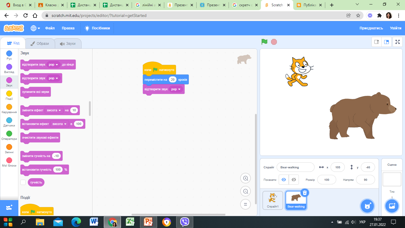The width and height of the screenshot is (405, 228).
Task: Reset workspace zoom to default
Action: tap(245, 204)
